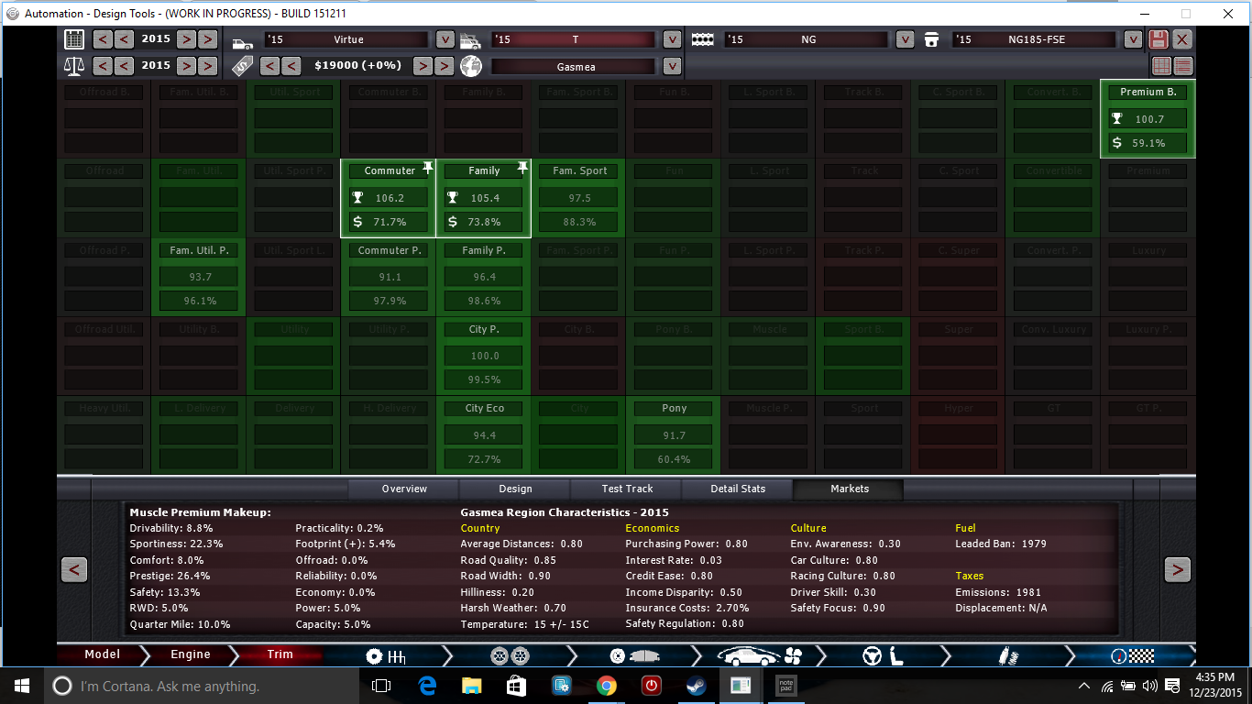Select the Commuter P. market tile
1252x704 pixels.
(x=390, y=277)
